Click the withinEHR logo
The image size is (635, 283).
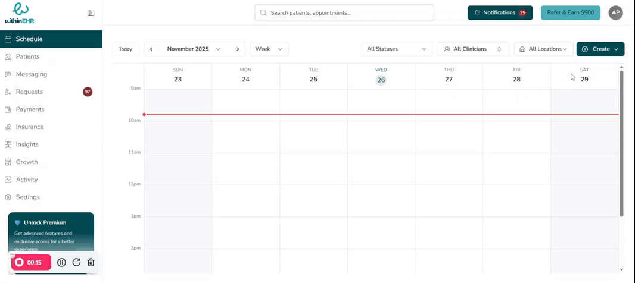pos(20,12)
